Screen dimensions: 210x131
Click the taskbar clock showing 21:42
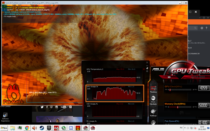point(202,128)
